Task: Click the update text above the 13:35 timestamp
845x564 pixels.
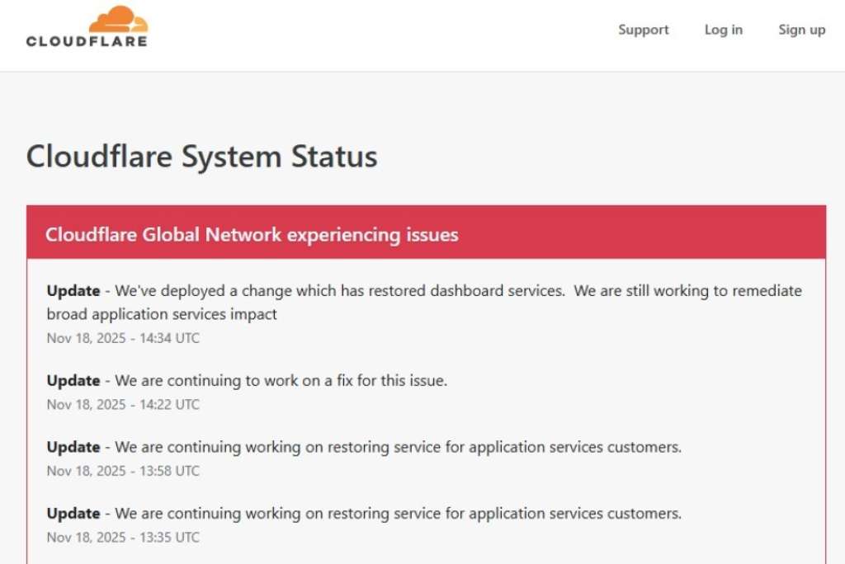Action: point(398,514)
